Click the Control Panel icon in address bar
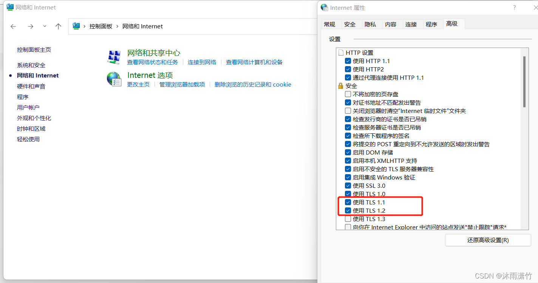The height and width of the screenshot is (283, 538). [76, 26]
